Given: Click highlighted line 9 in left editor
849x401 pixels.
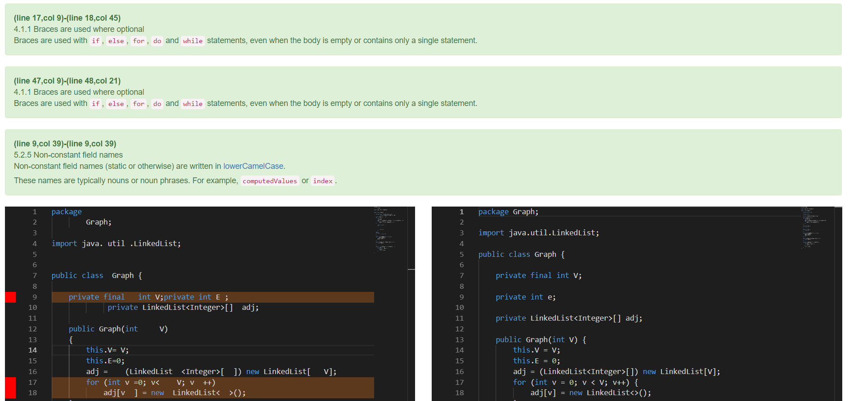Looking at the screenshot, I should [x=213, y=297].
